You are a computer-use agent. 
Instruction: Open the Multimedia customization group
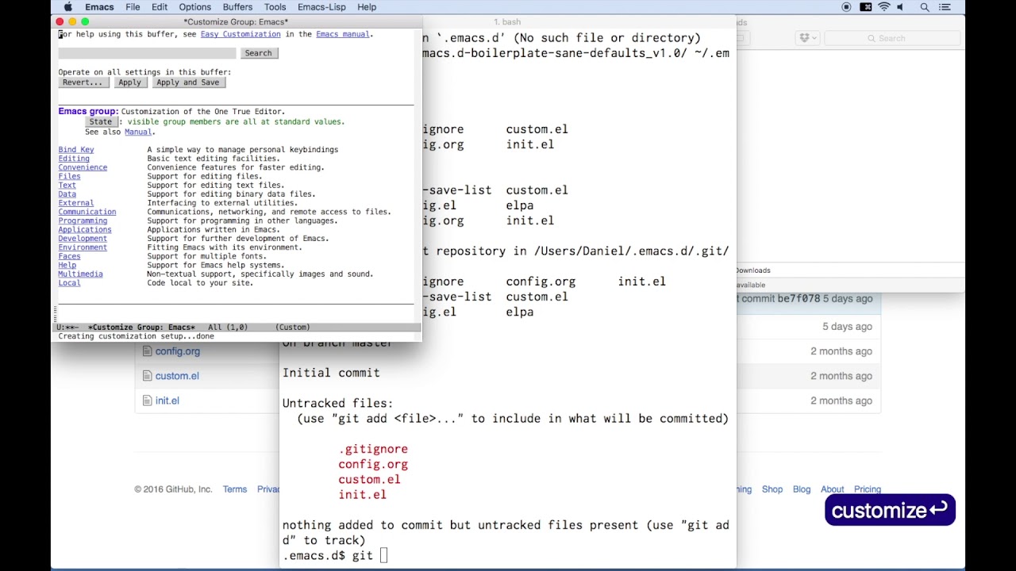80,274
